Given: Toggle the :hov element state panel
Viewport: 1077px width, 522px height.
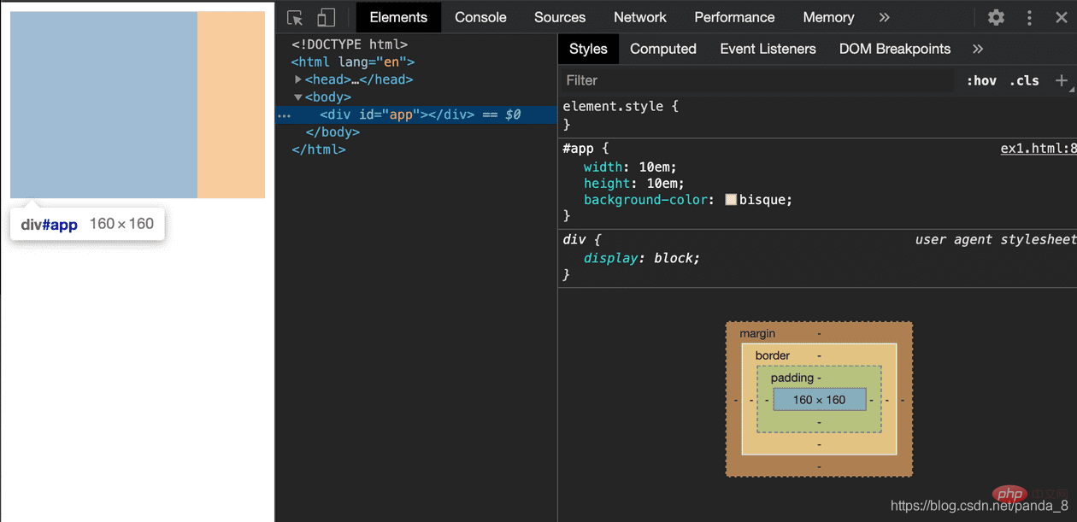Looking at the screenshot, I should pos(981,80).
